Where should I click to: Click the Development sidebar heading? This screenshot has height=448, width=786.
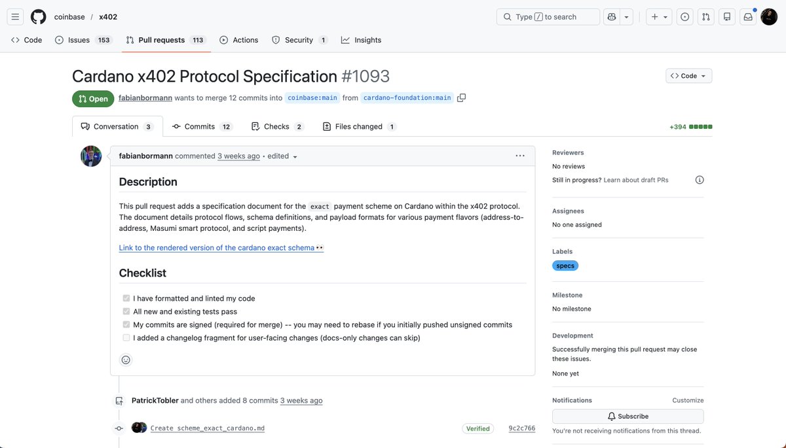click(572, 336)
